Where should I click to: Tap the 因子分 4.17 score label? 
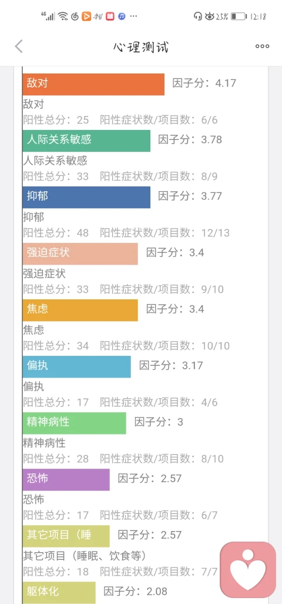pos(204,83)
